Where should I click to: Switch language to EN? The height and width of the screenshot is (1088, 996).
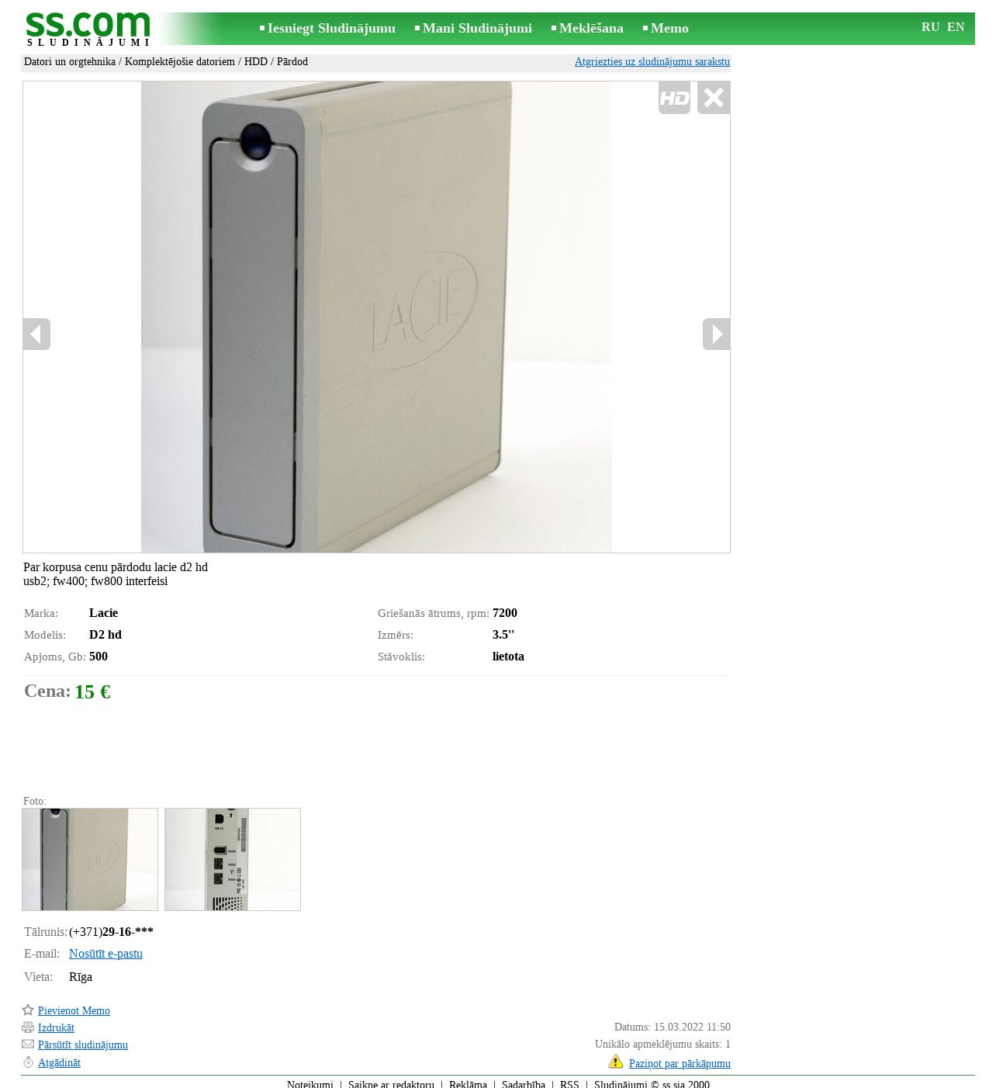[x=956, y=27]
